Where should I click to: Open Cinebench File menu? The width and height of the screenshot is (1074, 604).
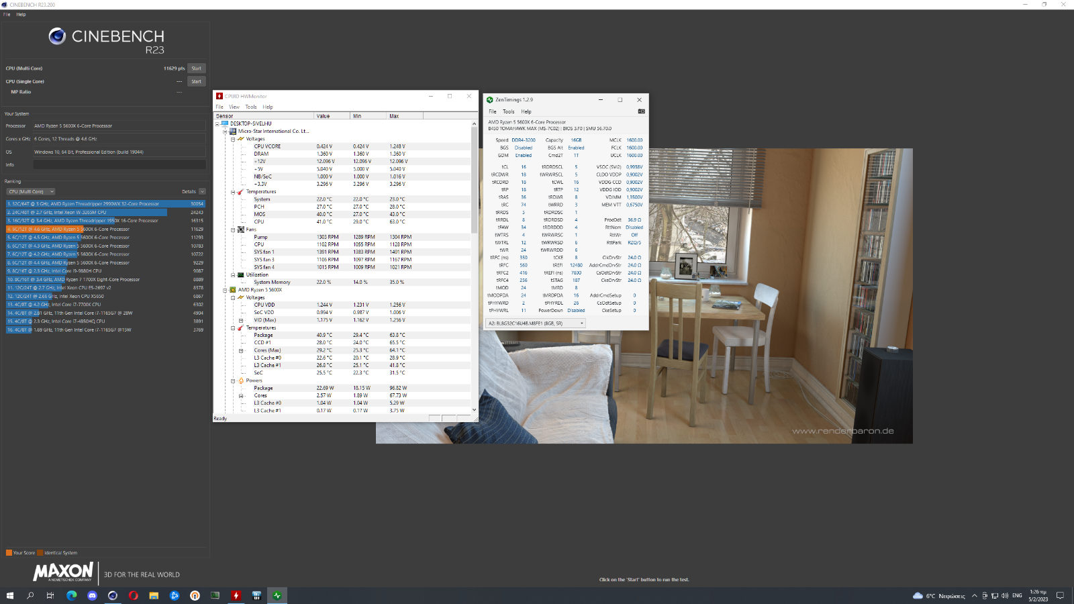[7, 14]
